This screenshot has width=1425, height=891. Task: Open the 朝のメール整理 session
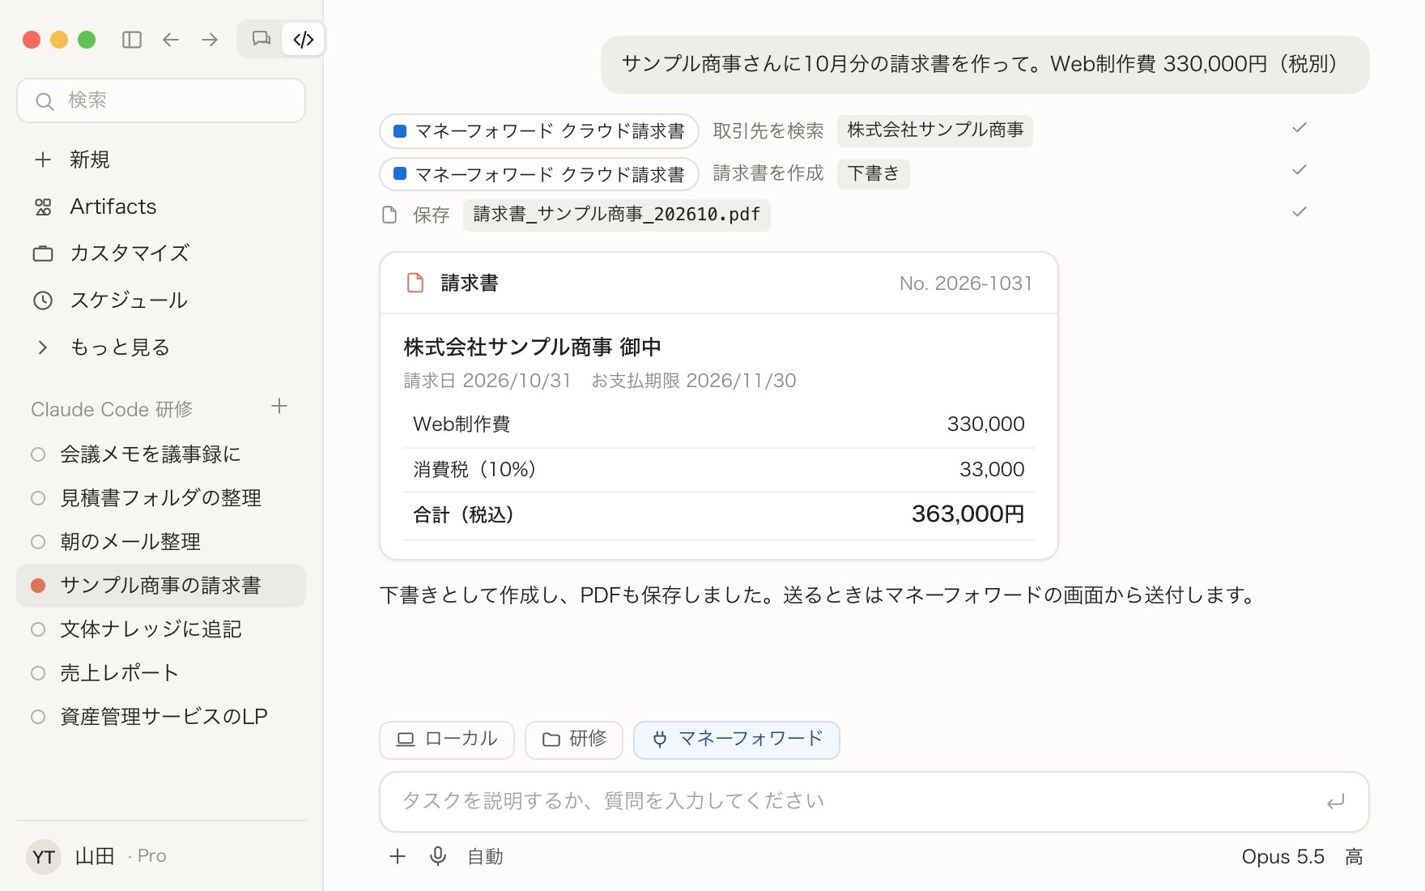[x=161, y=542]
